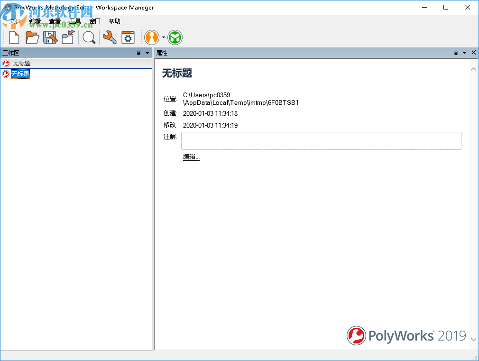Click inside the 注解 comment field
This screenshot has width=479, height=361.
[321, 140]
